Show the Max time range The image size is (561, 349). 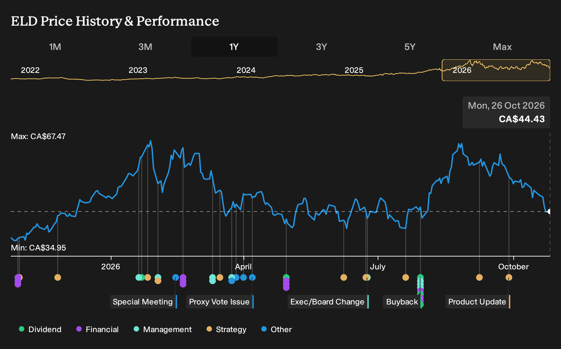click(502, 47)
